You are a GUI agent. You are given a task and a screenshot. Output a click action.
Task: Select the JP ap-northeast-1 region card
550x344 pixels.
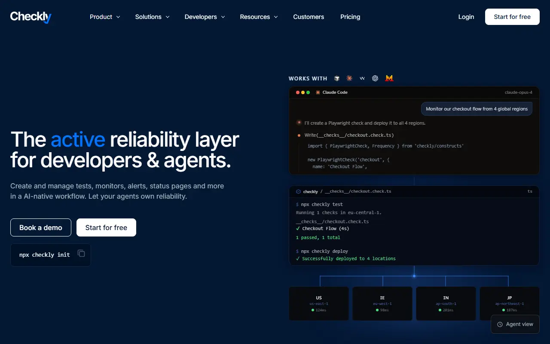coord(510,304)
